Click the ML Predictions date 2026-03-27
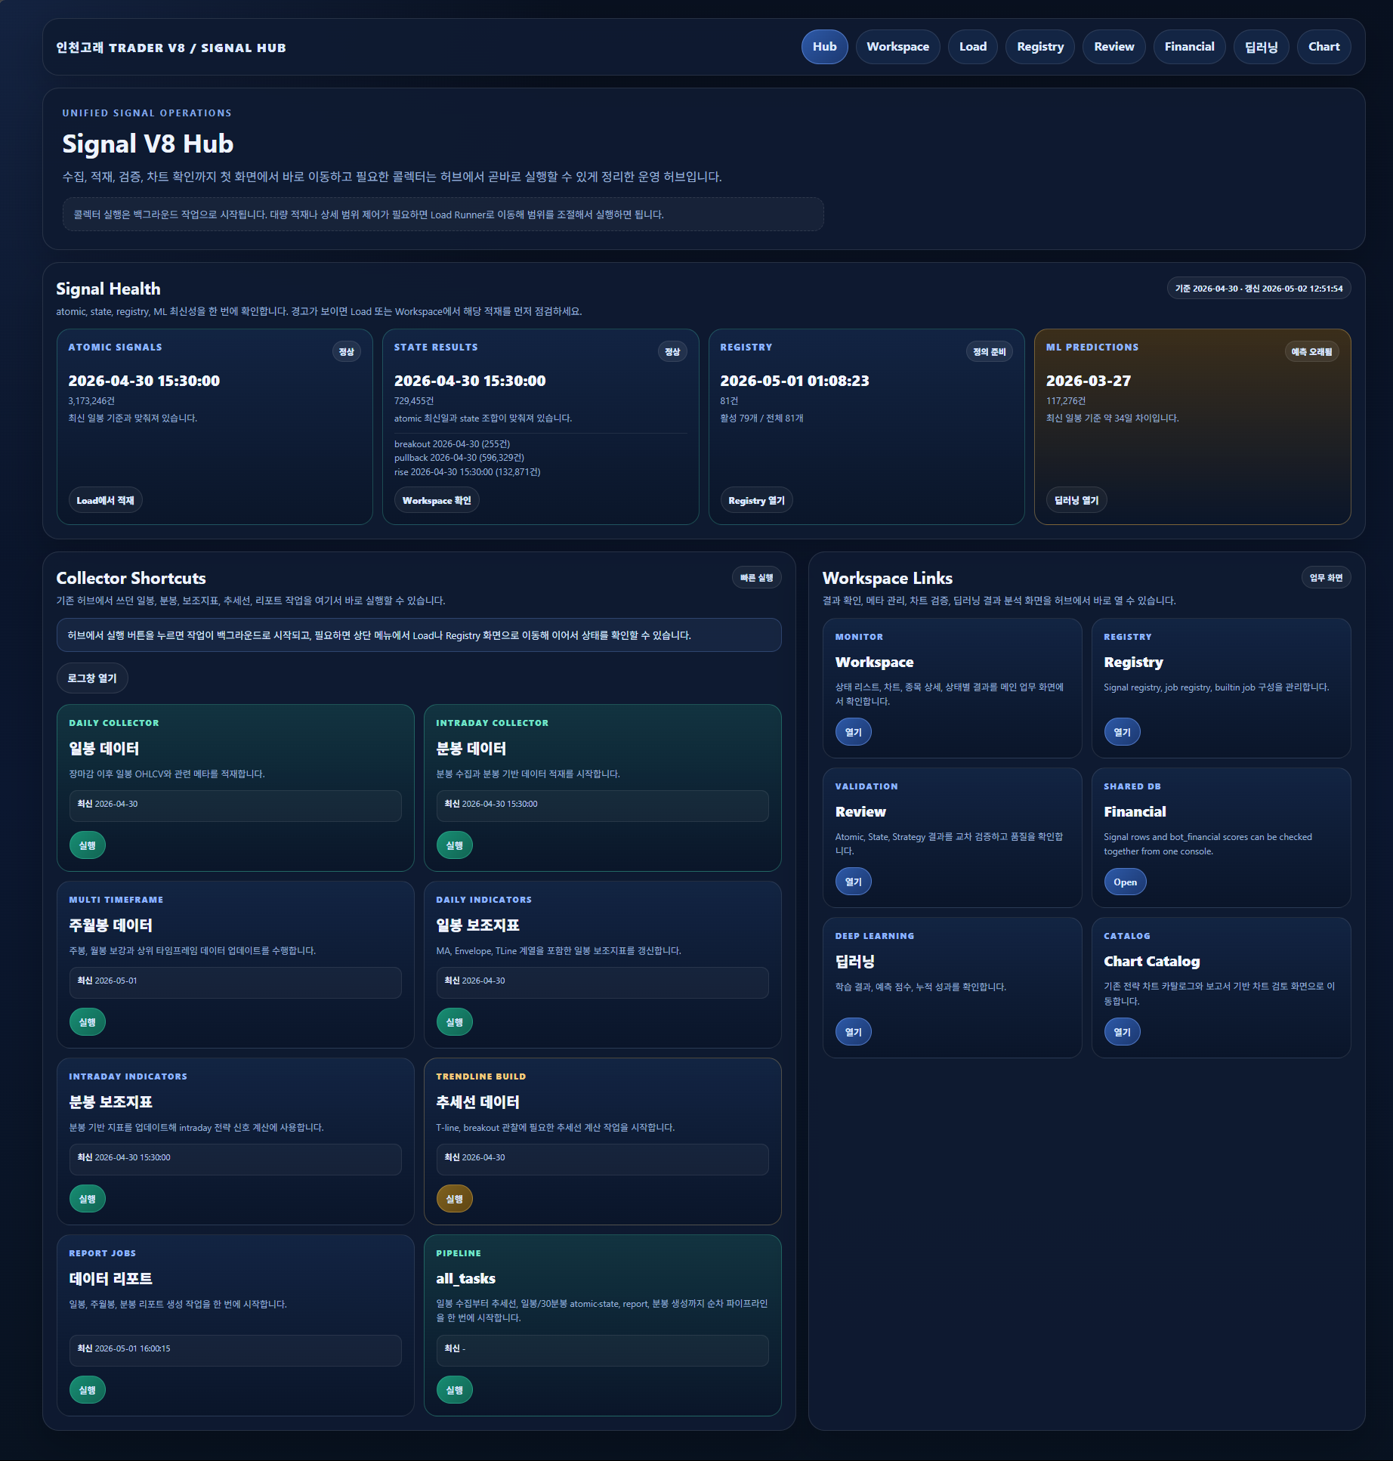Screen dimensions: 1393x1461 [x=1089, y=381]
